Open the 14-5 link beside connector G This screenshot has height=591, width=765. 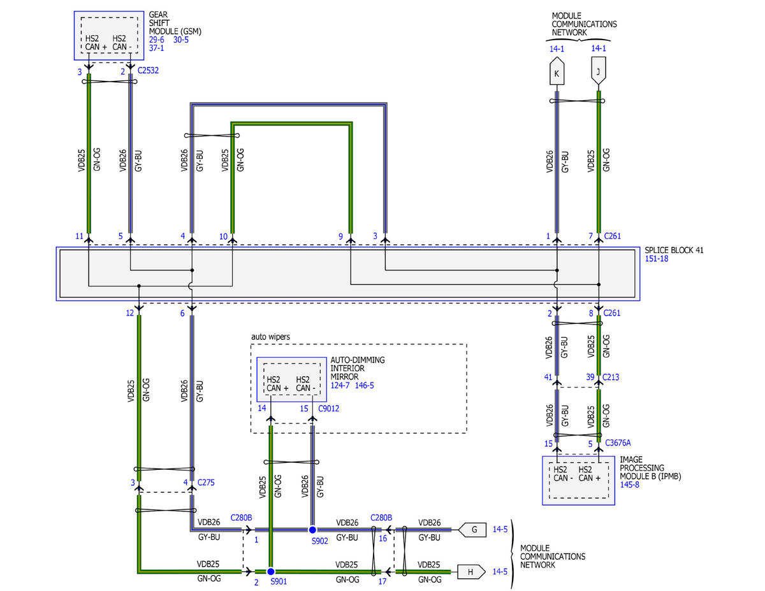pos(500,529)
